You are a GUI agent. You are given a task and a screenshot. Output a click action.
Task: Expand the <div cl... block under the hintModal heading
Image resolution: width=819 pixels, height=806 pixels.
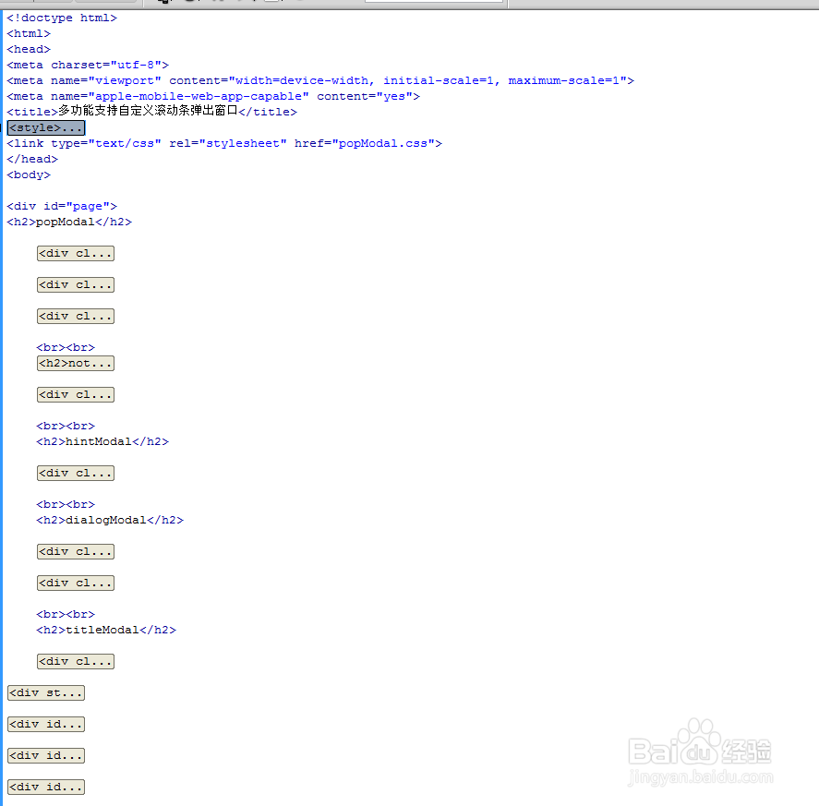click(76, 474)
